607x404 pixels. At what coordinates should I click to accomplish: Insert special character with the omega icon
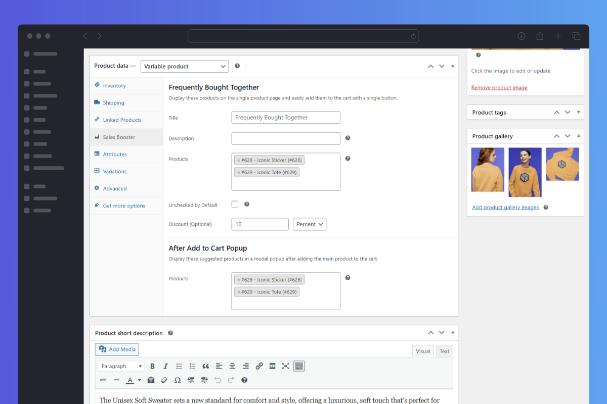pos(178,380)
